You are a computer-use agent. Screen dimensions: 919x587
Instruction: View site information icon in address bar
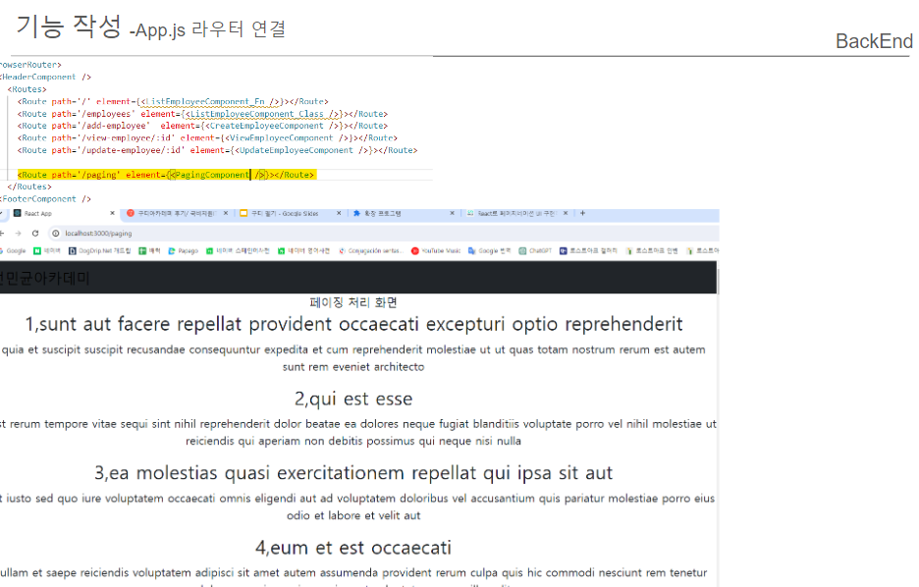pyautogui.click(x=56, y=234)
